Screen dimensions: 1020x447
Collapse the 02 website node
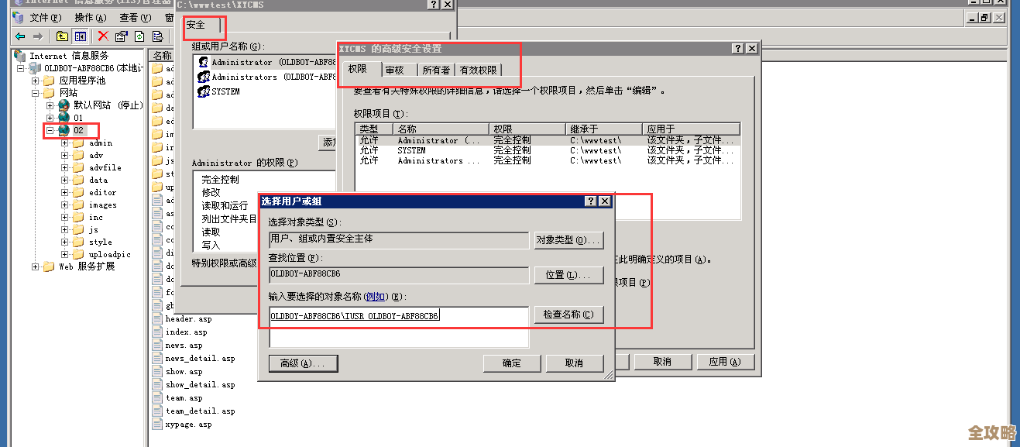[x=48, y=130]
